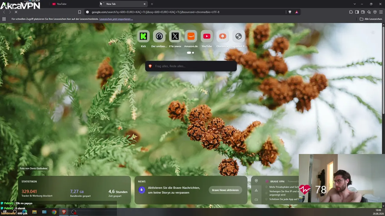Open the Amazon.de shortcut tile
Image resolution: width=385 pixels, height=216 pixels.
coord(191,36)
